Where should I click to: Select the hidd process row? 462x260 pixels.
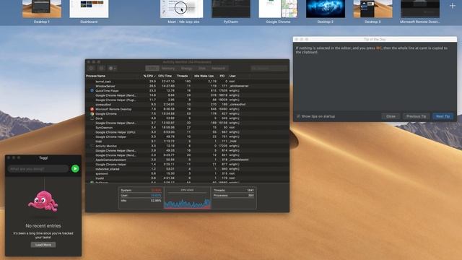click(x=187, y=142)
